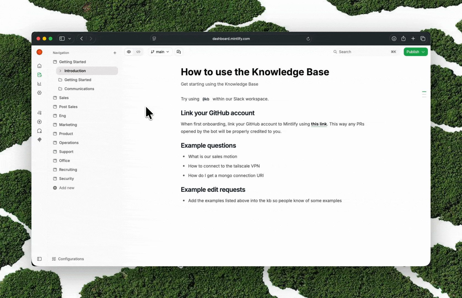Select the Marketing navigation section
This screenshot has width=462, height=298.
(68, 125)
